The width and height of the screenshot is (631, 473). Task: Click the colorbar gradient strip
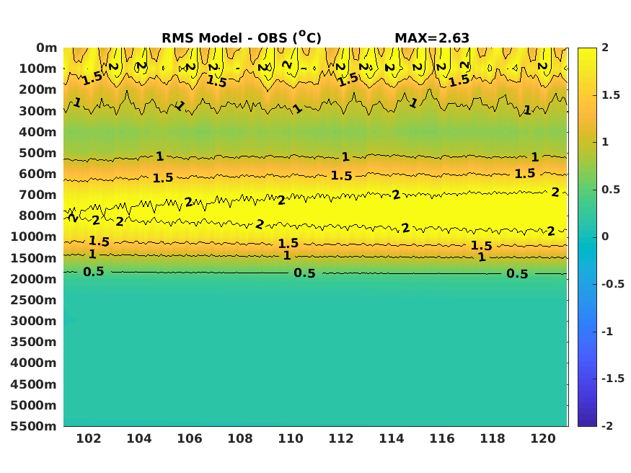click(587, 237)
